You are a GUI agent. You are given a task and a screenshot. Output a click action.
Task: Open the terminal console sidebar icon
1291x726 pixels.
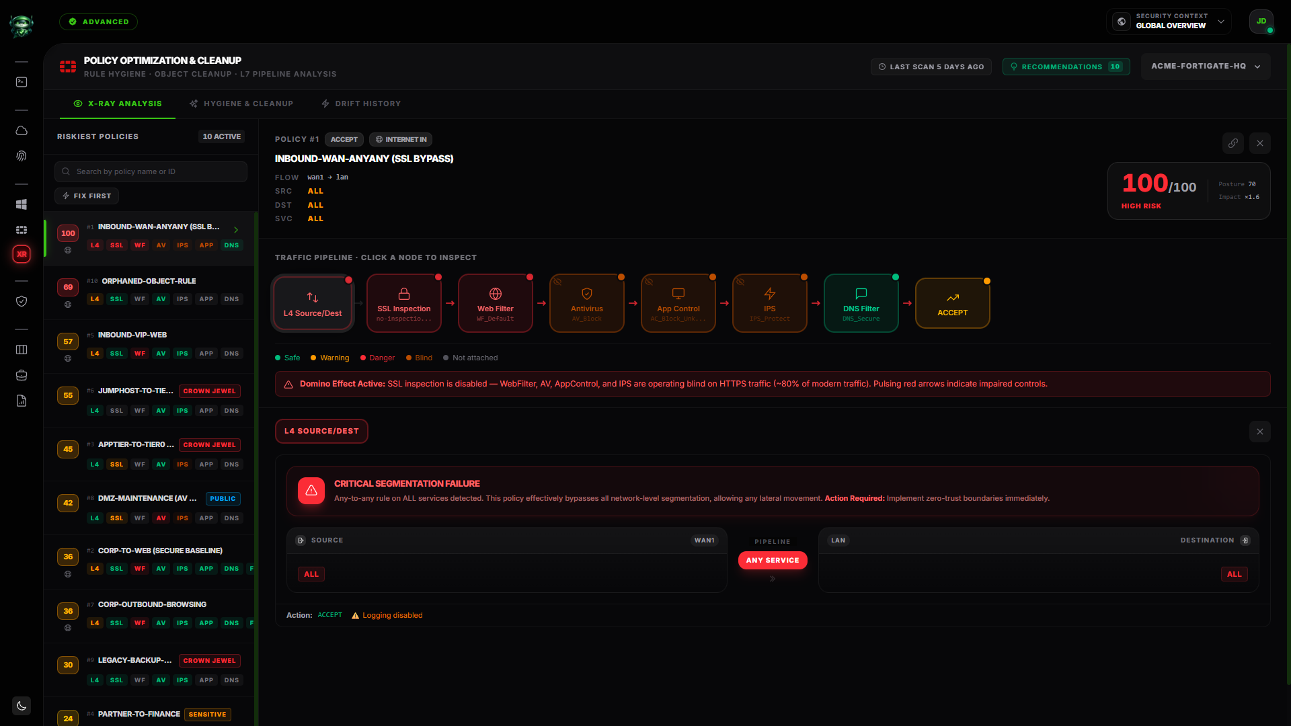(22, 82)
